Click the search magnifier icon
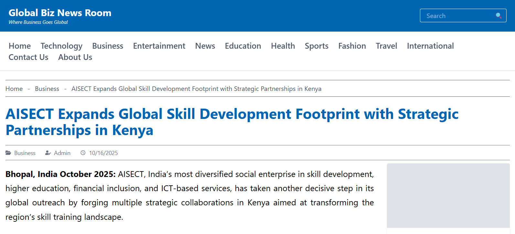This screenshot has width=515, height=234. click(499, 15)
